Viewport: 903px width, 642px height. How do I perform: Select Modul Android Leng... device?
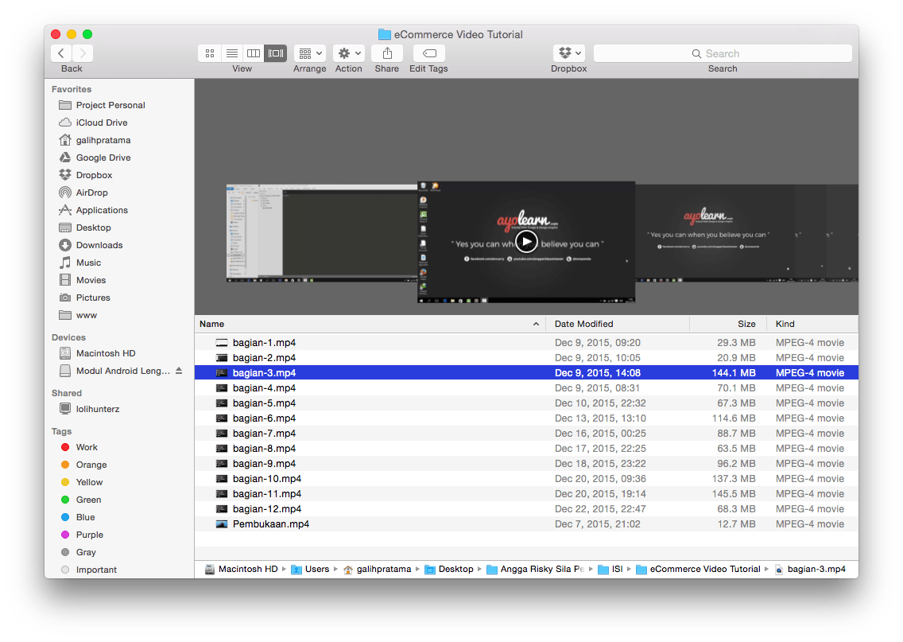click(114, 372)
